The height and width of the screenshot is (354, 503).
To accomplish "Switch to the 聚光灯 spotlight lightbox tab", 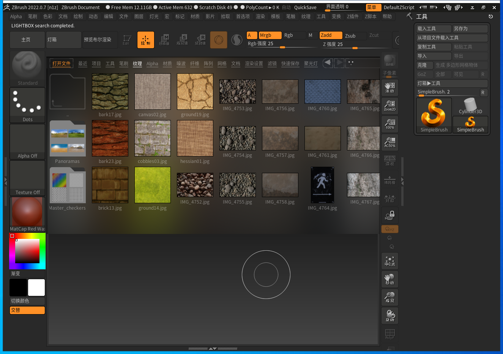I will coord(311,63).
